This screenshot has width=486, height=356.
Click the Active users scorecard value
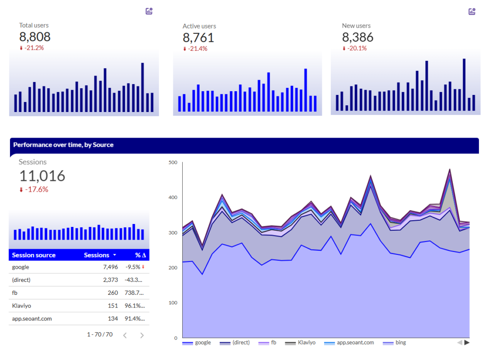coord(198,38)
